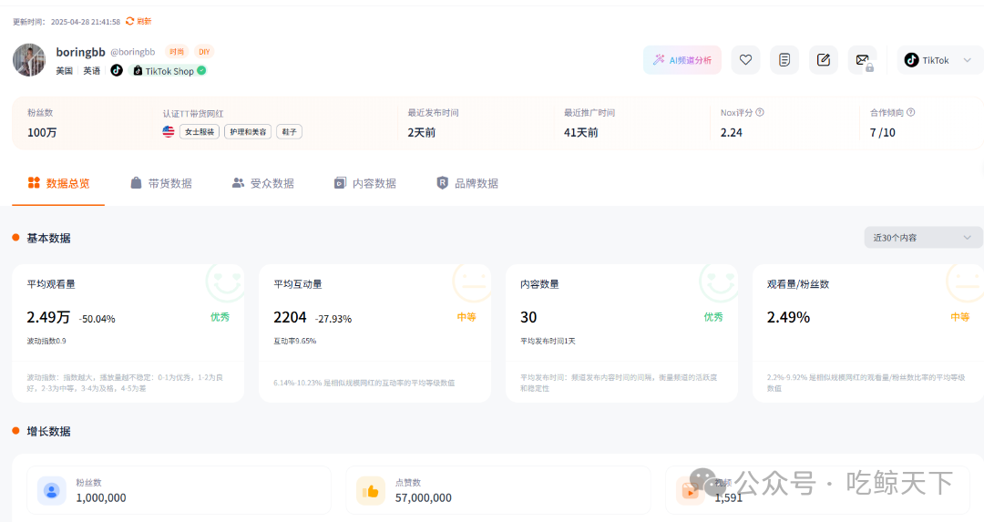The image size is (984, 522).
Task: Open the 品牌数据 tab
Action: pos(467,183)
